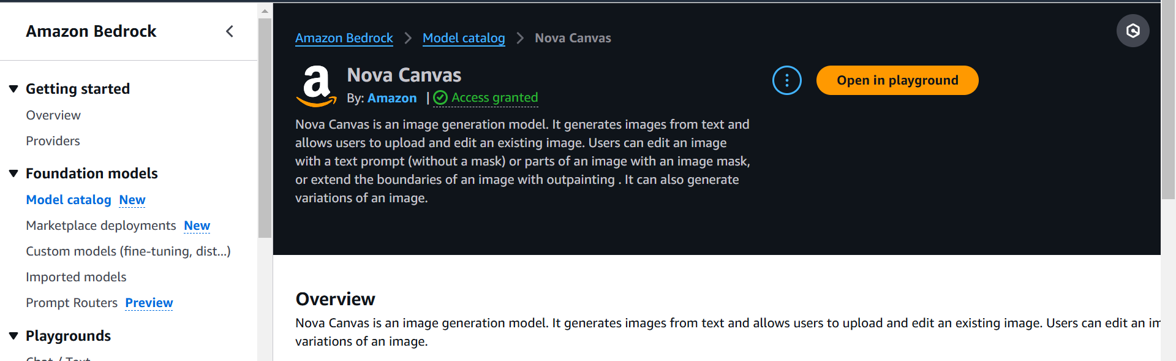Click the Preview badge beside Prompt Routers
Screen dimensions: 1176x361
tap(149, 303)
